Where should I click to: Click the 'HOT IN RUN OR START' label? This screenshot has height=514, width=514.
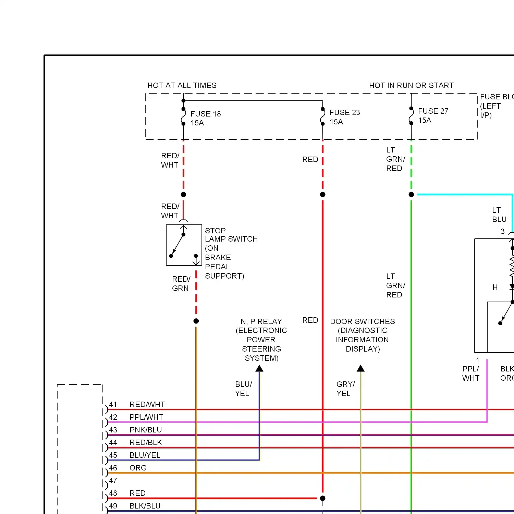click(x=411, y=85)
